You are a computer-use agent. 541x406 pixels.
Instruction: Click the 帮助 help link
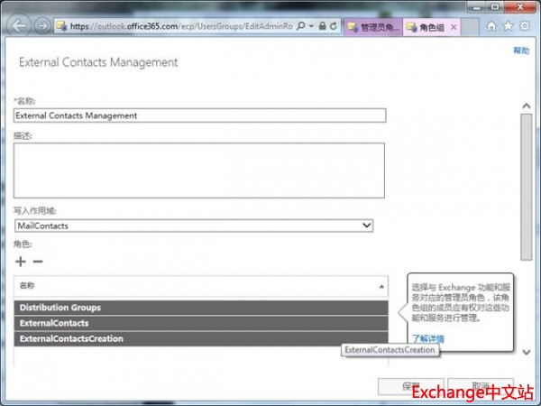(x=521, y=51)
